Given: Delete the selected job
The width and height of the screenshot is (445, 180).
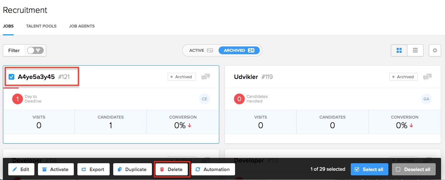Looking at the screenshot, I should pyautogui.click(x=171, y=169).
